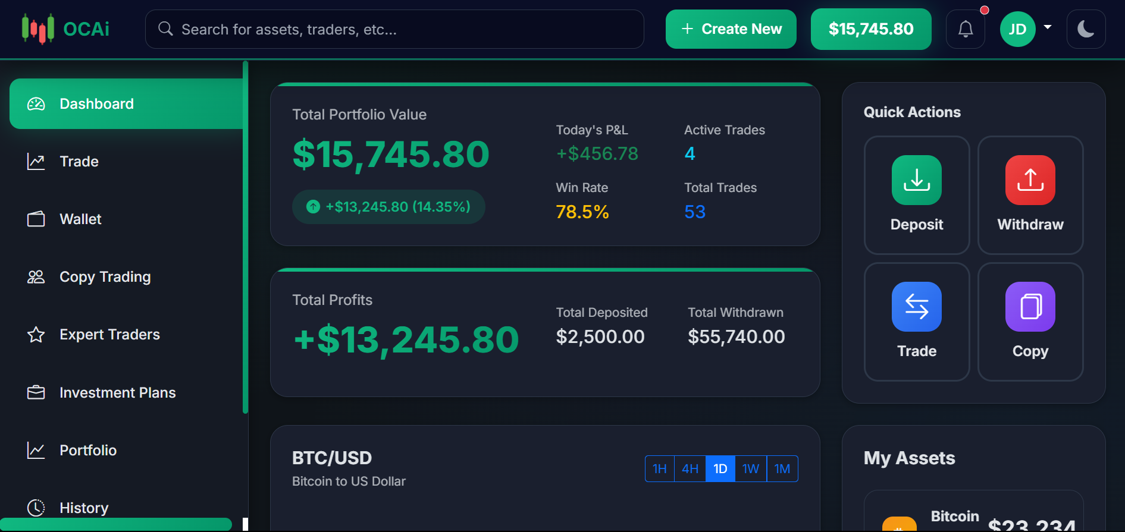Click the Active Trades value 4
The image size is (1125, 532).
690,154
